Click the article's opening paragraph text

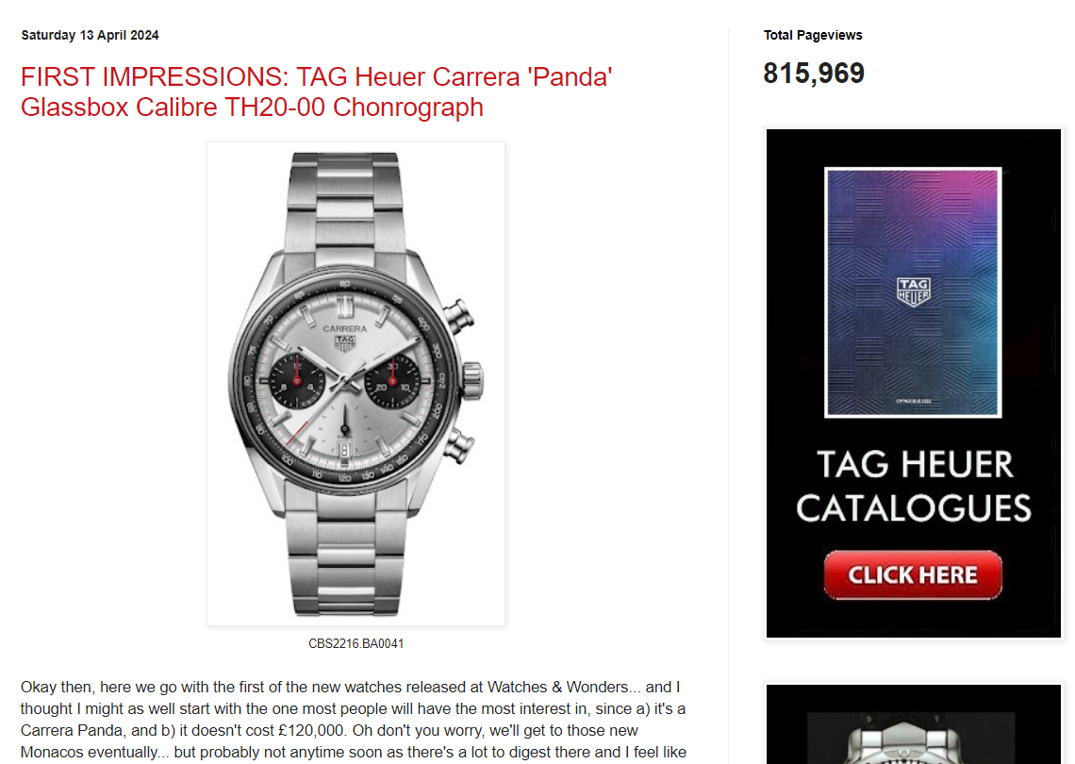coord(353,720)
